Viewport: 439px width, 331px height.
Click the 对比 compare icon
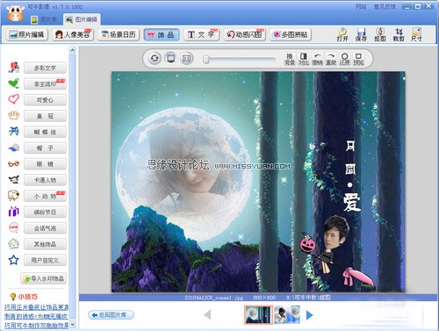pos(304,59)
